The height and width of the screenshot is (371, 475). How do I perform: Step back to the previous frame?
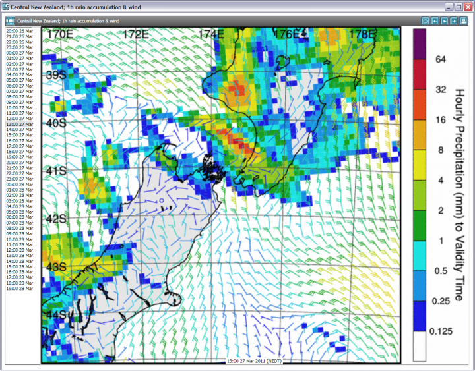[x=435, y=20]
